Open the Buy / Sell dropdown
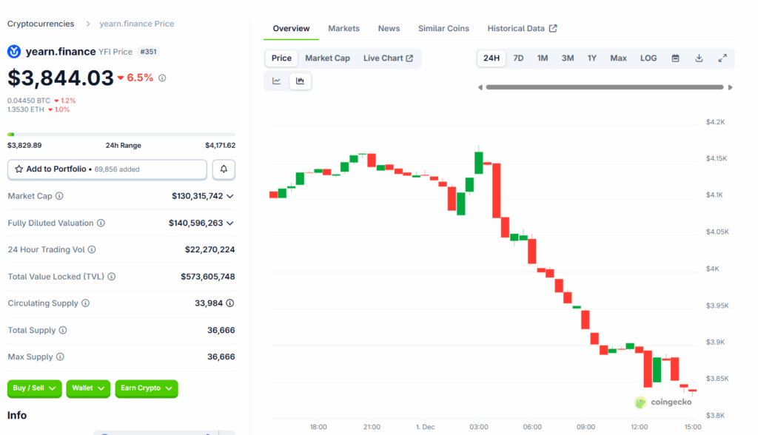Image resolution: width=758 pixels, height=435 pixels. tap(34, 388)
